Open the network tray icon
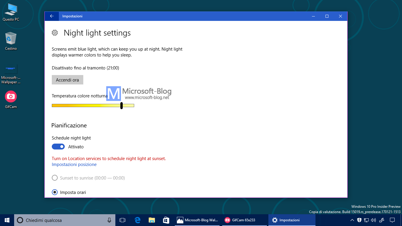 point(366,220)
